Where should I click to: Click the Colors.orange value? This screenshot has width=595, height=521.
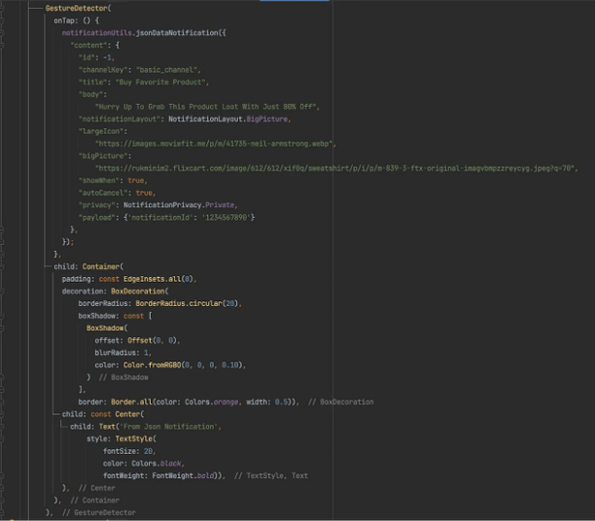[212, 401]
